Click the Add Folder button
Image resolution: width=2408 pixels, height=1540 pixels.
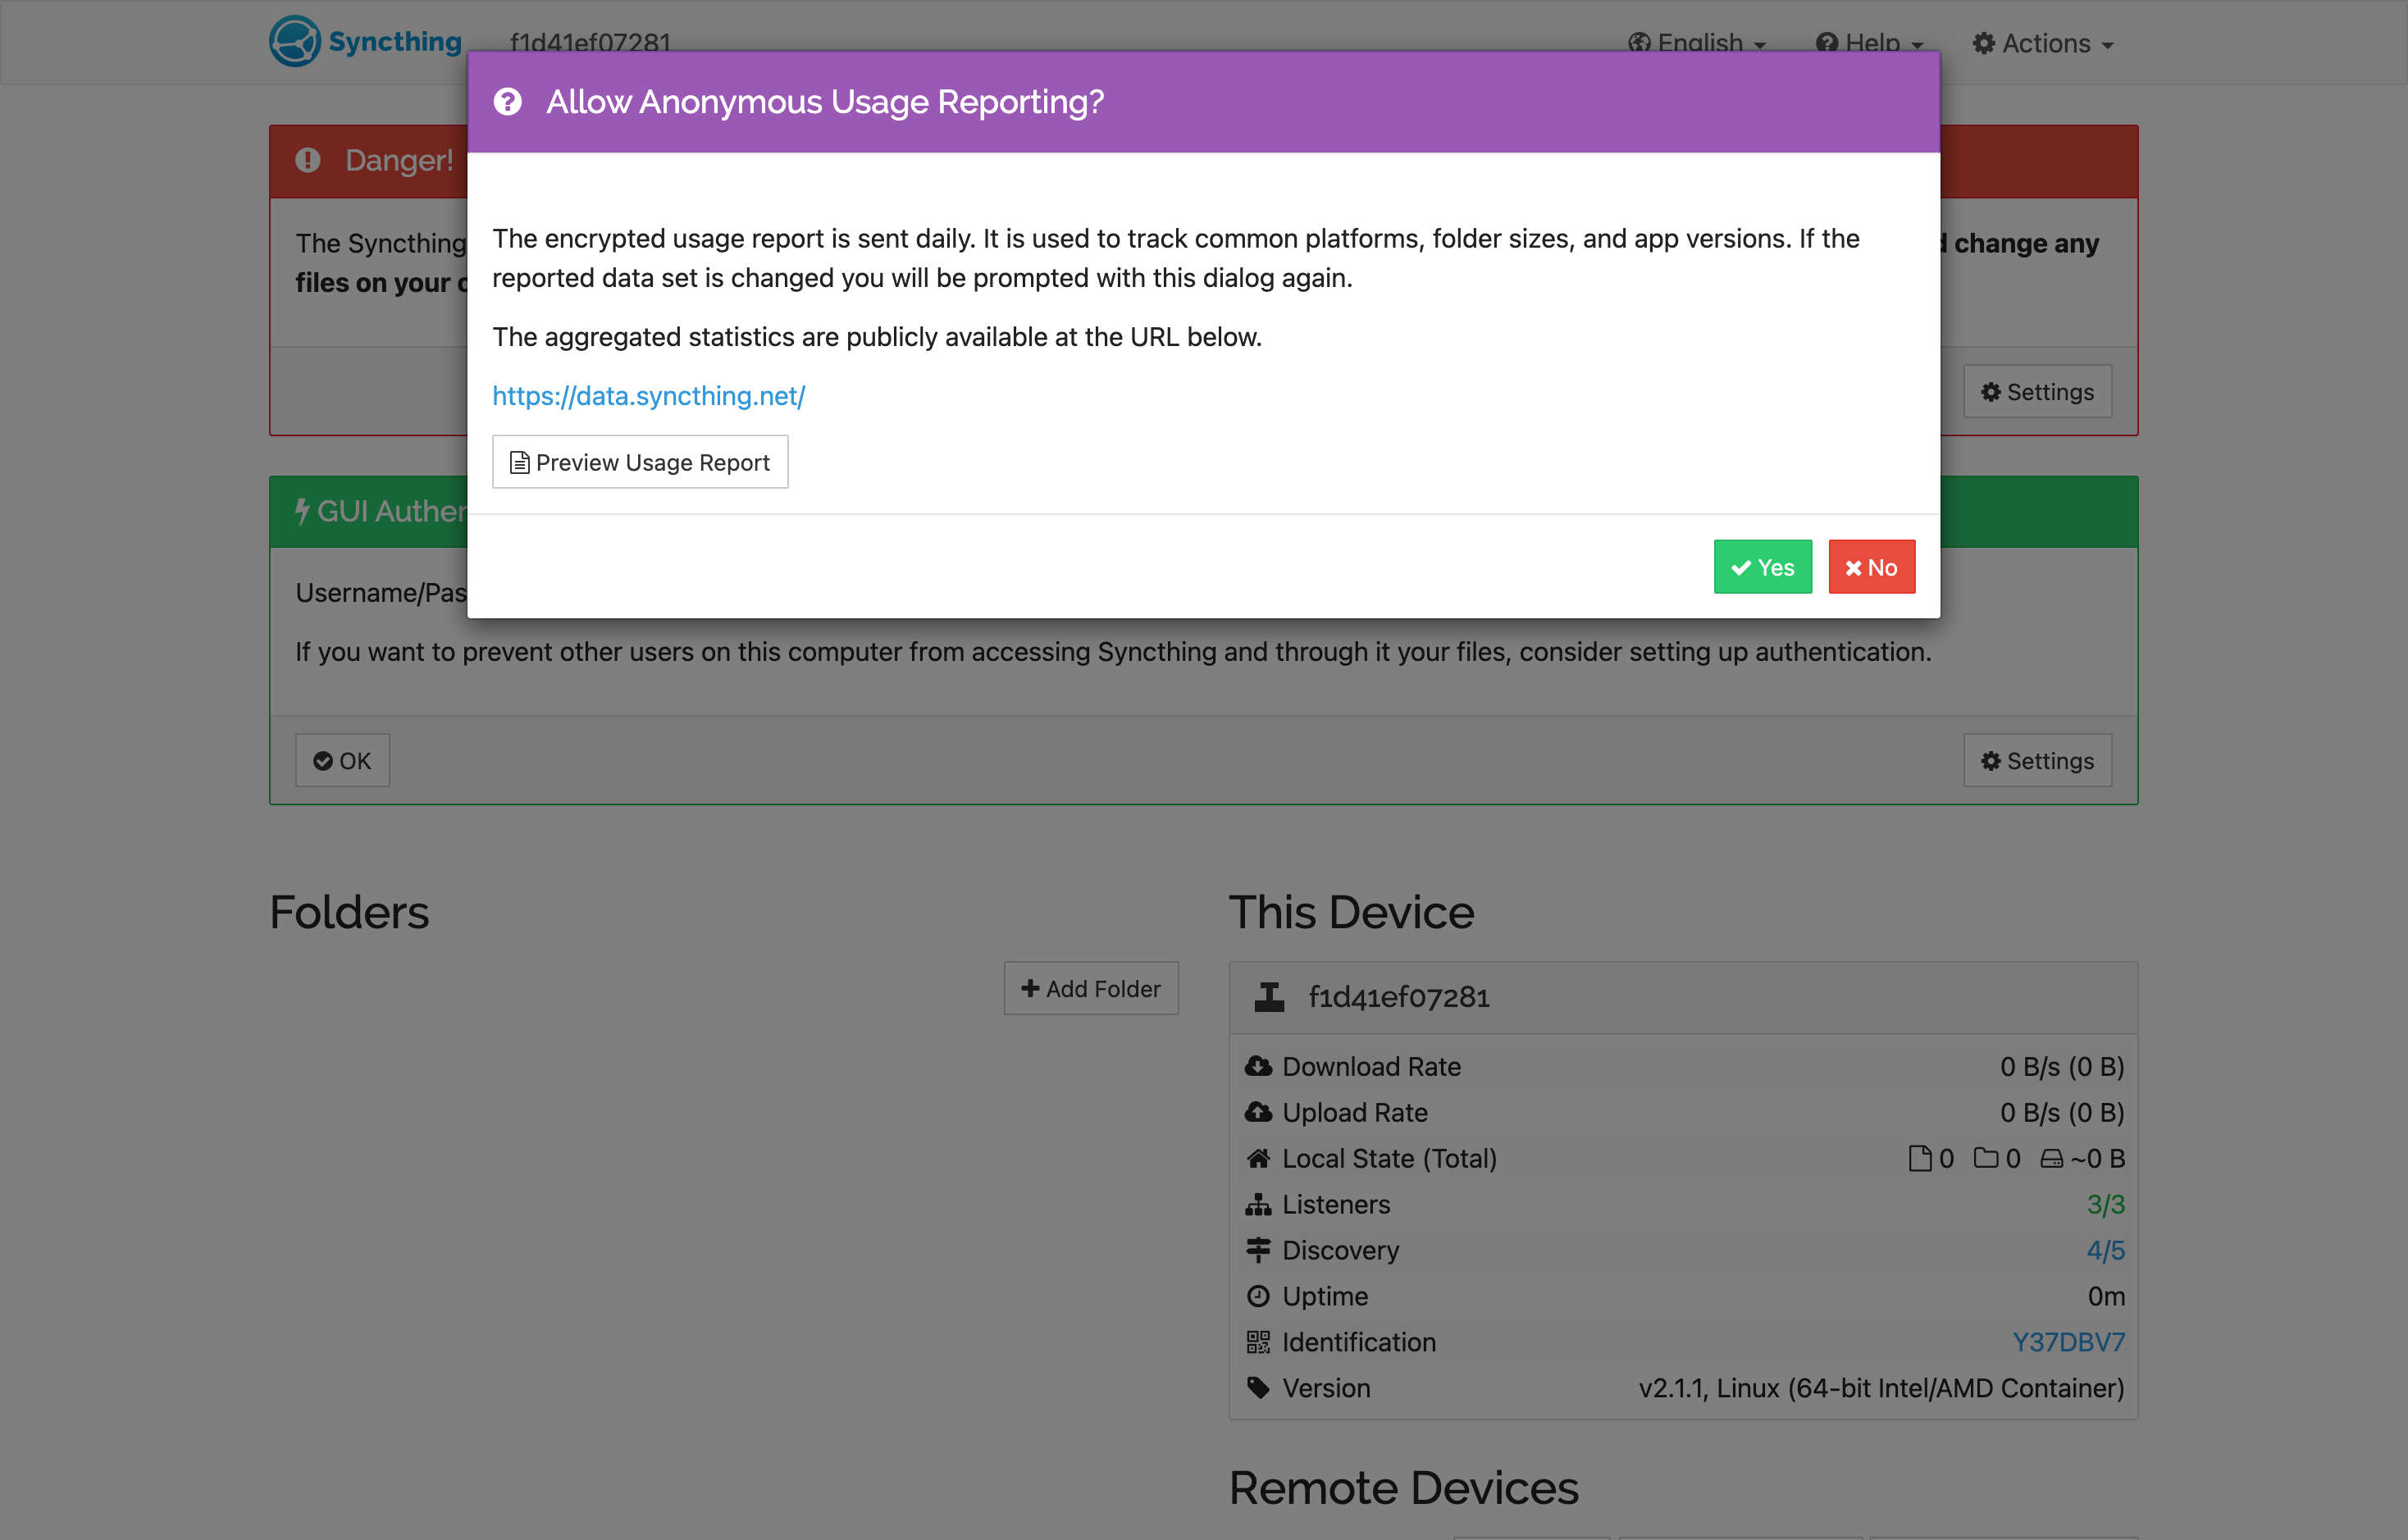1091,989
